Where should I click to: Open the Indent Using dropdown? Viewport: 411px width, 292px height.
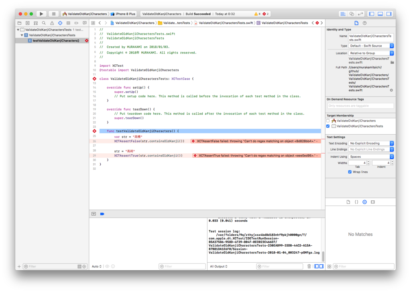[371, 157]
